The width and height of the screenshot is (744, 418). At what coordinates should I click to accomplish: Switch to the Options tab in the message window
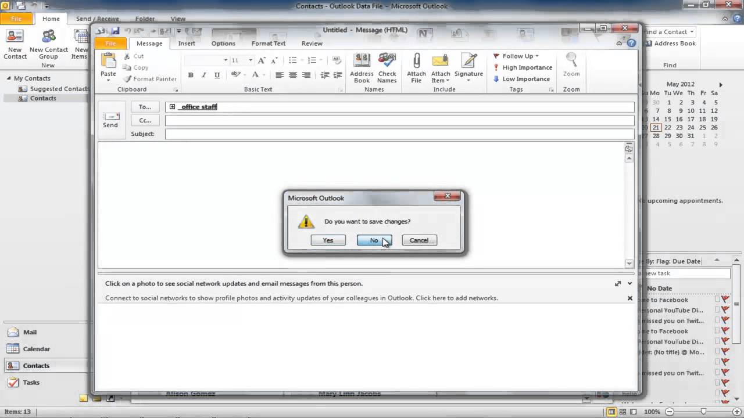(x=223, y=44)
